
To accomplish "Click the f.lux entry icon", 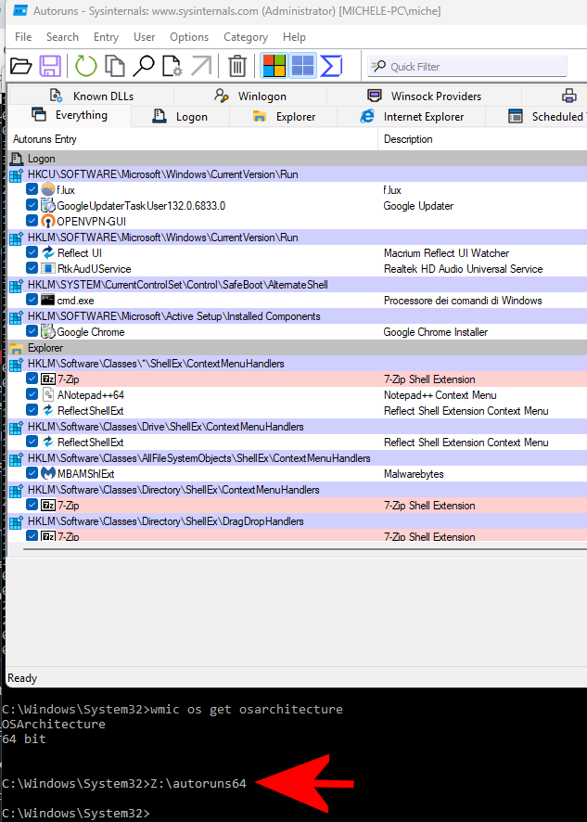I will coord(48,190).
